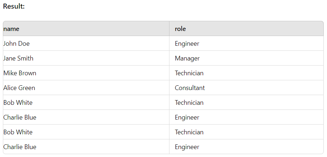327x157 pixels.
Task: Click Bob White in the fifth data row
Action: (86, 102)
